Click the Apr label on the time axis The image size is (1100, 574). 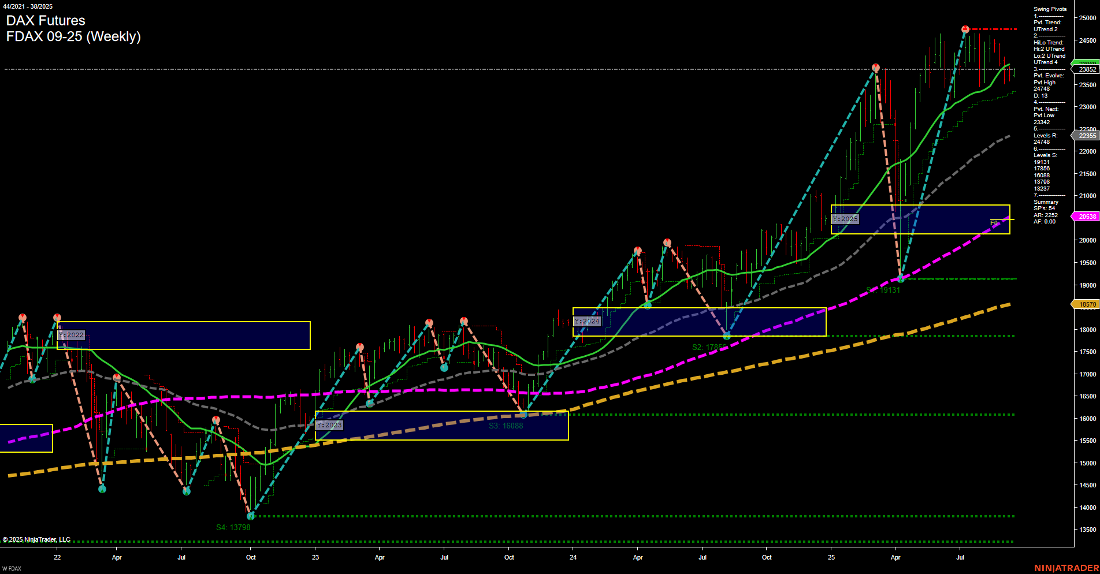coord(117,558)
